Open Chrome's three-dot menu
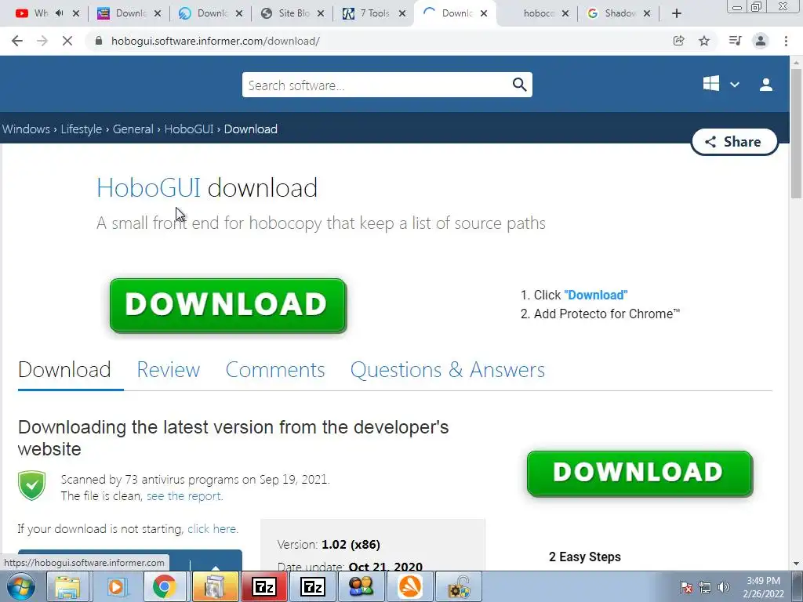The width and height of the screenshot is (803, 602). [x=786, y=41]
